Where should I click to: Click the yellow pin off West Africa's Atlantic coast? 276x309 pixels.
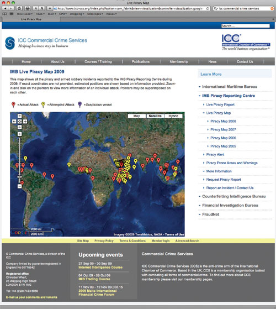click(x=69, y=165)
